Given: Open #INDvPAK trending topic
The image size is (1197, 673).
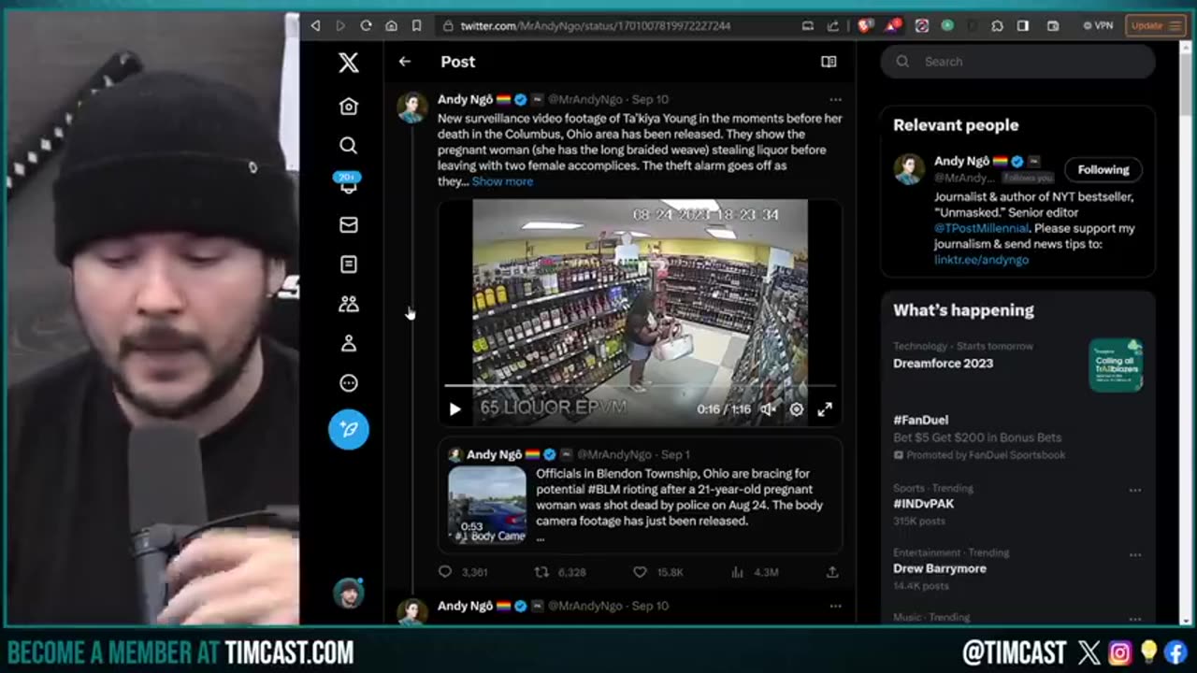Looking at the screenshot, I should point(923,504).
